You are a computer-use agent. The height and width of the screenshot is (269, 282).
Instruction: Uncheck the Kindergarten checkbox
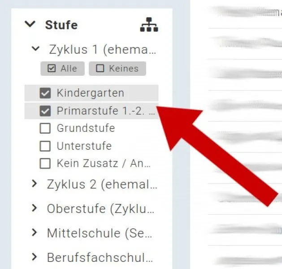(x=45, y=93)
